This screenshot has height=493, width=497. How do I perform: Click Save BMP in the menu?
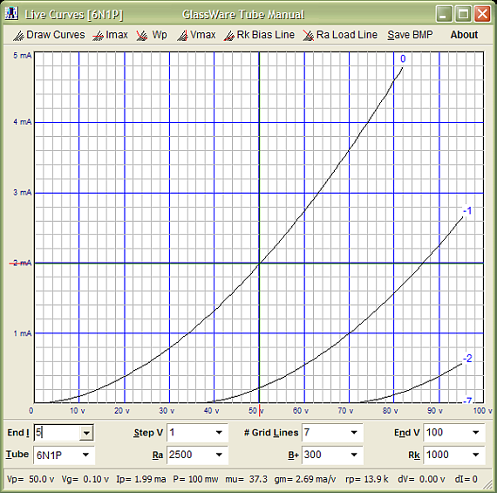(x=410, y=35)
